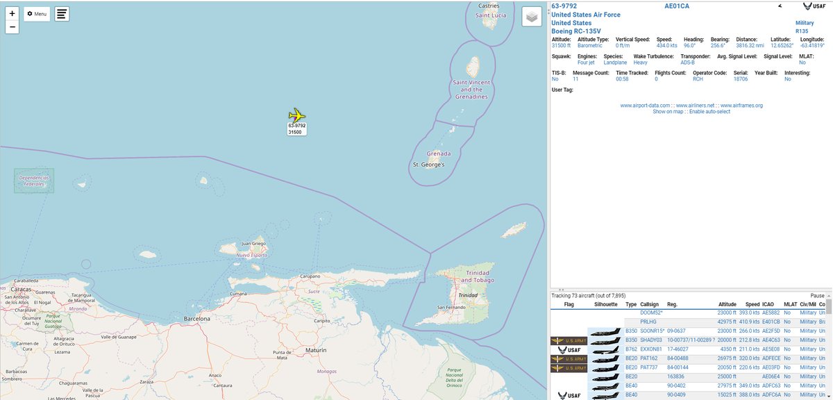Image resolution: width=833 pixels, height=400 pixels.
Task: Click the Show on map link
Action: coord(667,112)
